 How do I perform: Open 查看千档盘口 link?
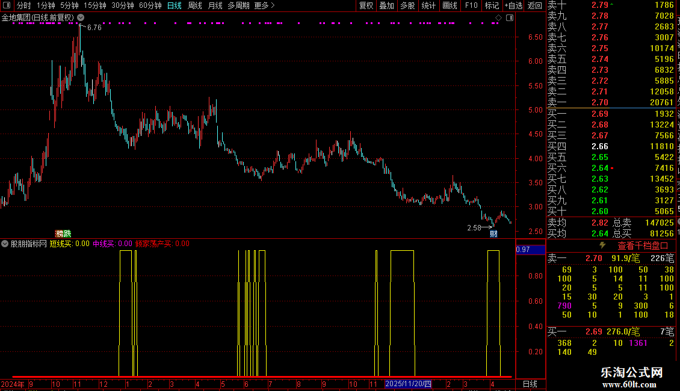(643, 246)
